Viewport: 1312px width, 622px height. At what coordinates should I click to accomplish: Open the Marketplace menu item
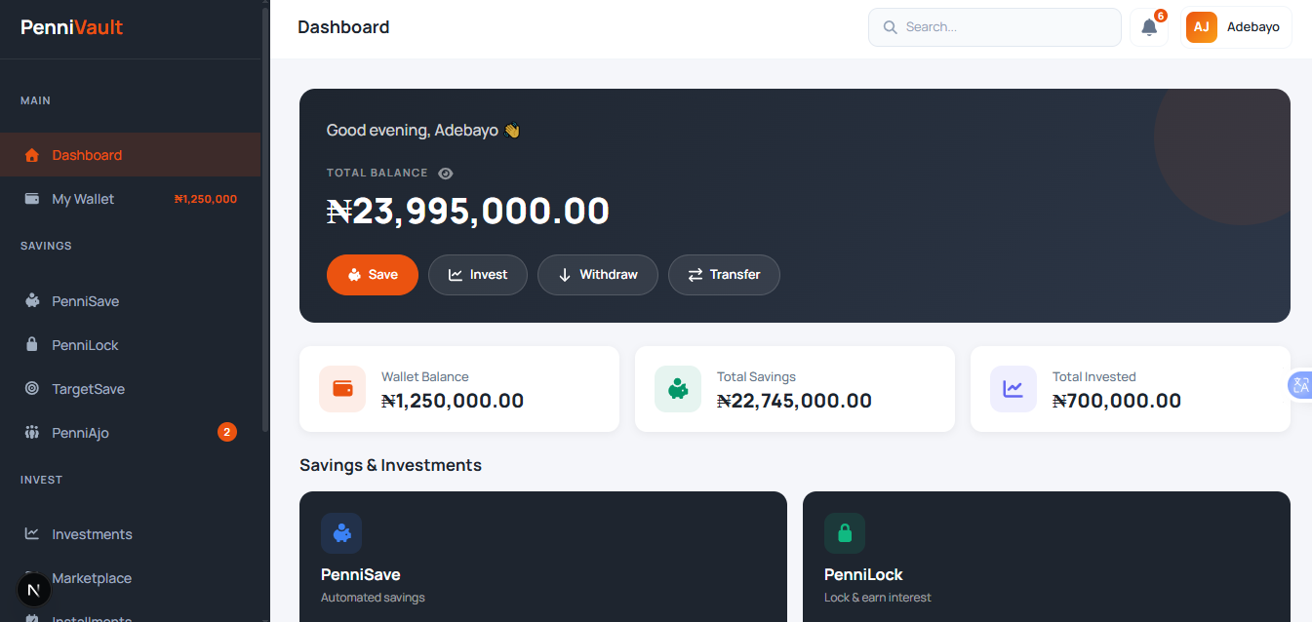[x=92, y=578]
